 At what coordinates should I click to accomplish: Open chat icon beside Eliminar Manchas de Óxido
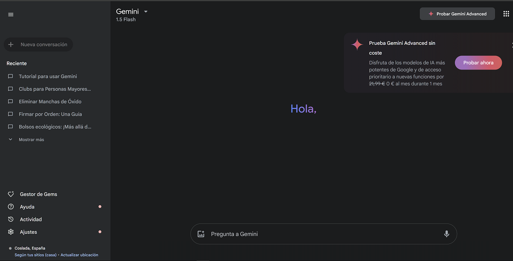tap(11, 101)
